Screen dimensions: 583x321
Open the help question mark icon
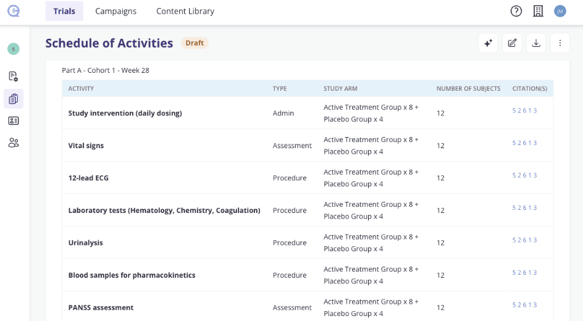click(x=516, y=11)
